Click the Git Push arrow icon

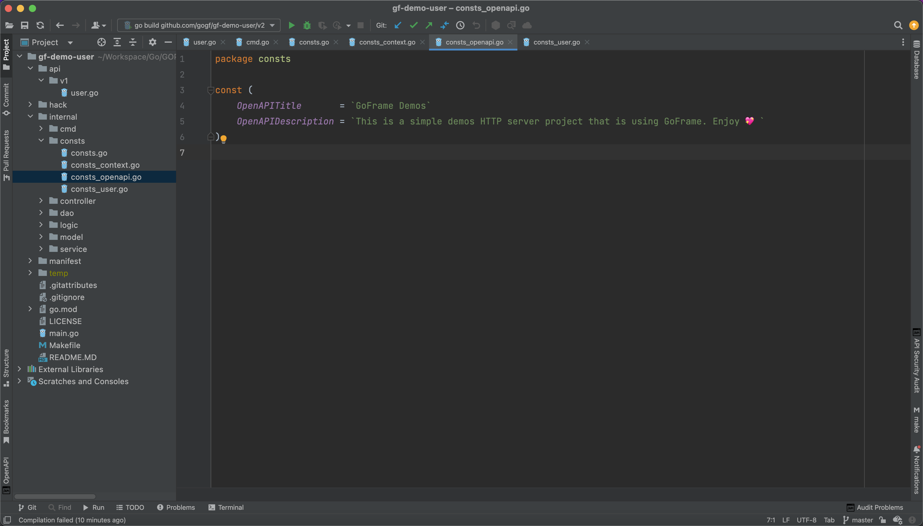[429, 25]
